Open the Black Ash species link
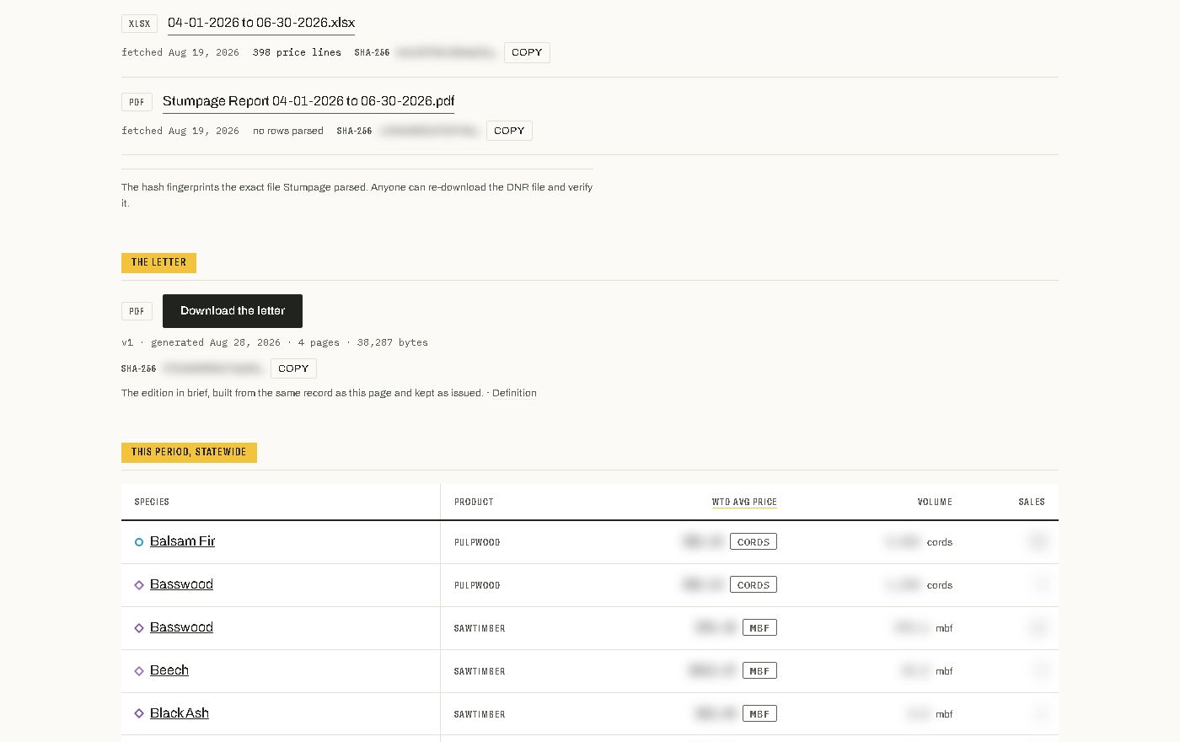 (180, 713)
